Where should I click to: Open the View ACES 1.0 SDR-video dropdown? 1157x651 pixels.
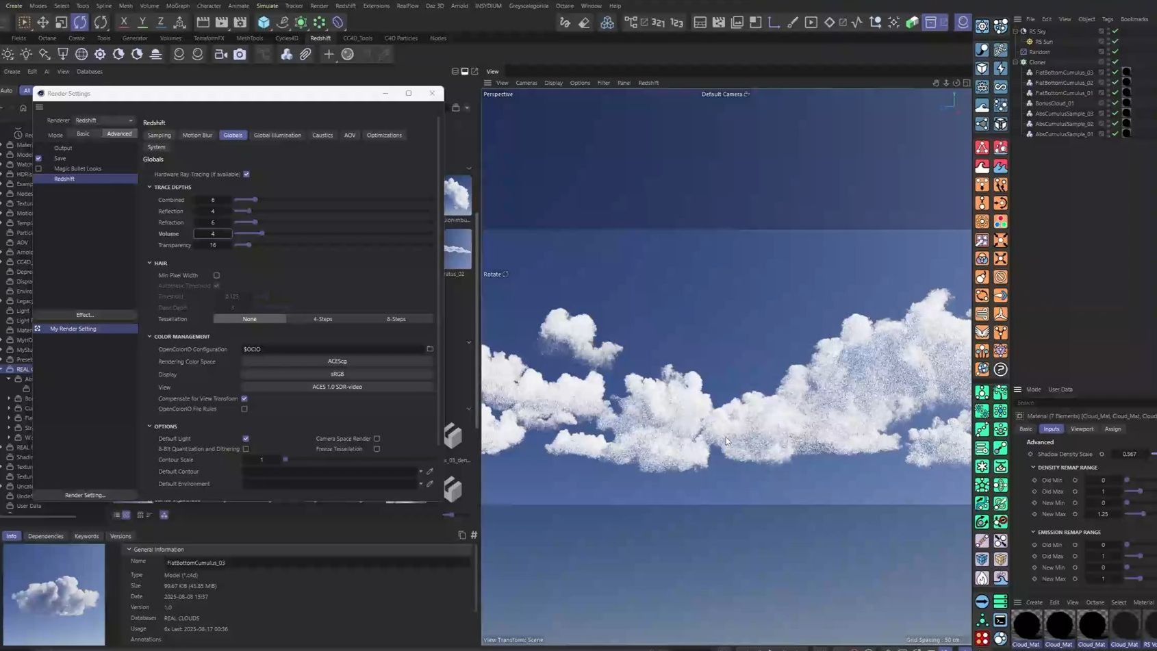click(337, 387)
